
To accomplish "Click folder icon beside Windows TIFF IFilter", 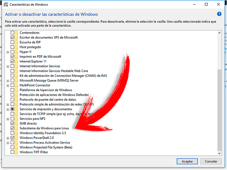I will point(16,152).
